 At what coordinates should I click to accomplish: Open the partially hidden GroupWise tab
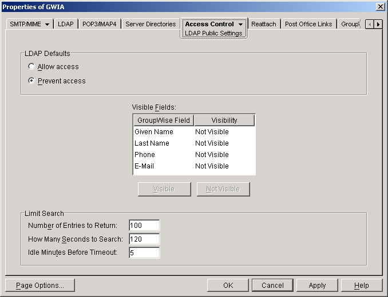coord(350,24)
